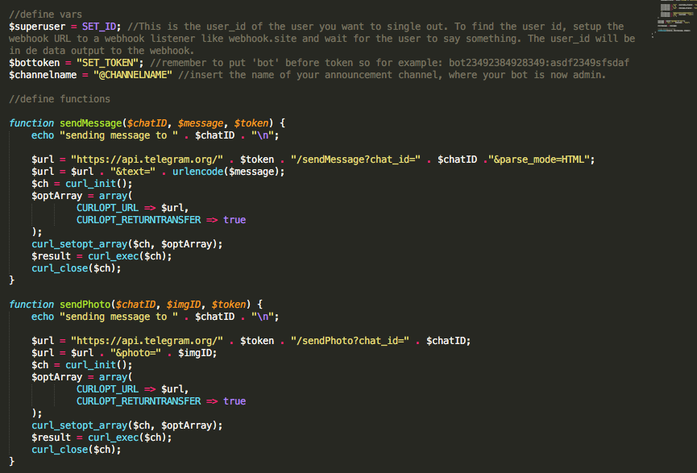Screen dimensions: 697x473
Task: Click "CURLOPT_RETURNTRANSFER" inside sendPhoto function
Action: (139, 401)
